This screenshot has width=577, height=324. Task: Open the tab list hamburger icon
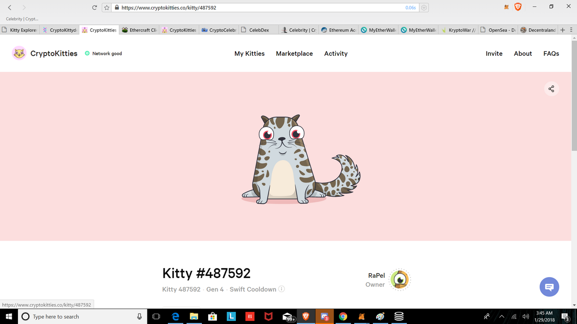pyautogui.click(x=572, y=30)
